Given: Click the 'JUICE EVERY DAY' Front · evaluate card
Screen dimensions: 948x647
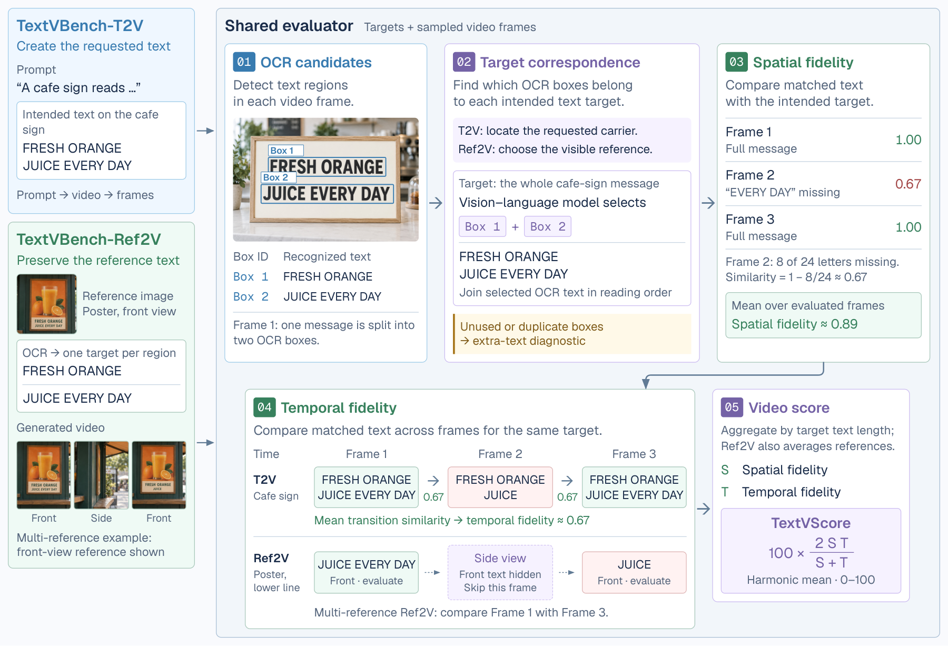Looking at the screenshot, I should [366, 573].
